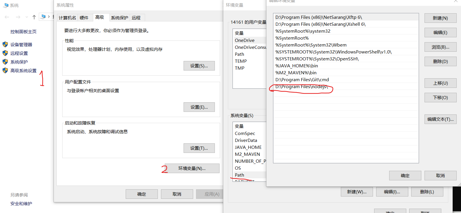Click the back arrow in System window

[7, 17]
